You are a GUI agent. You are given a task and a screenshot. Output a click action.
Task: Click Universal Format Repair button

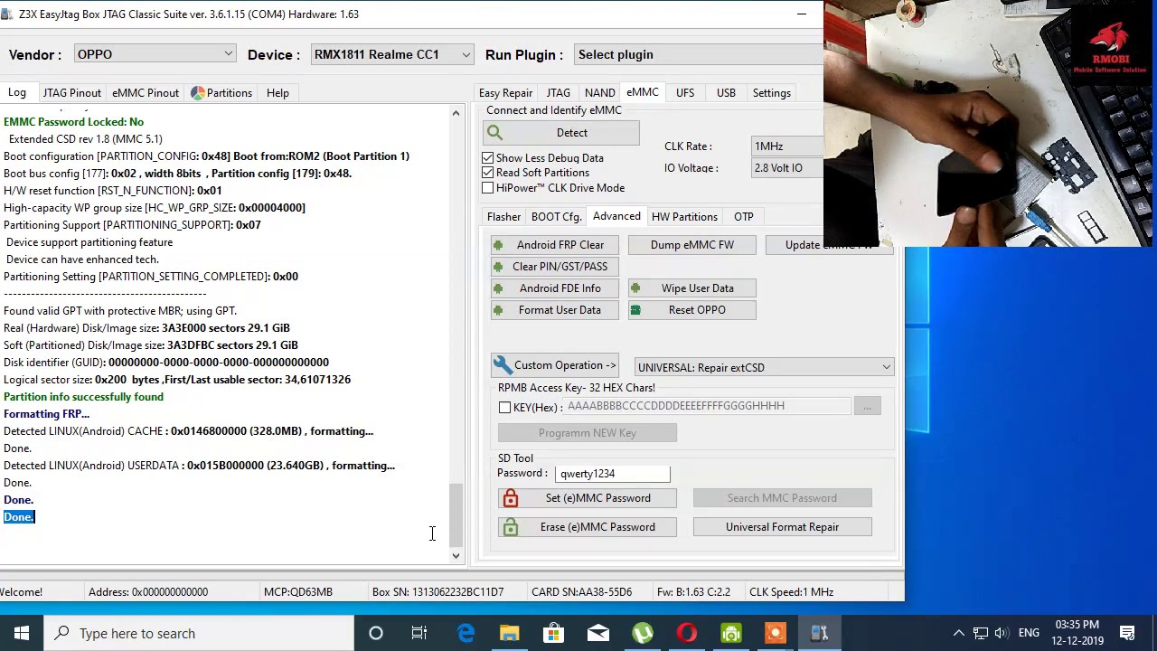point(782,527)
